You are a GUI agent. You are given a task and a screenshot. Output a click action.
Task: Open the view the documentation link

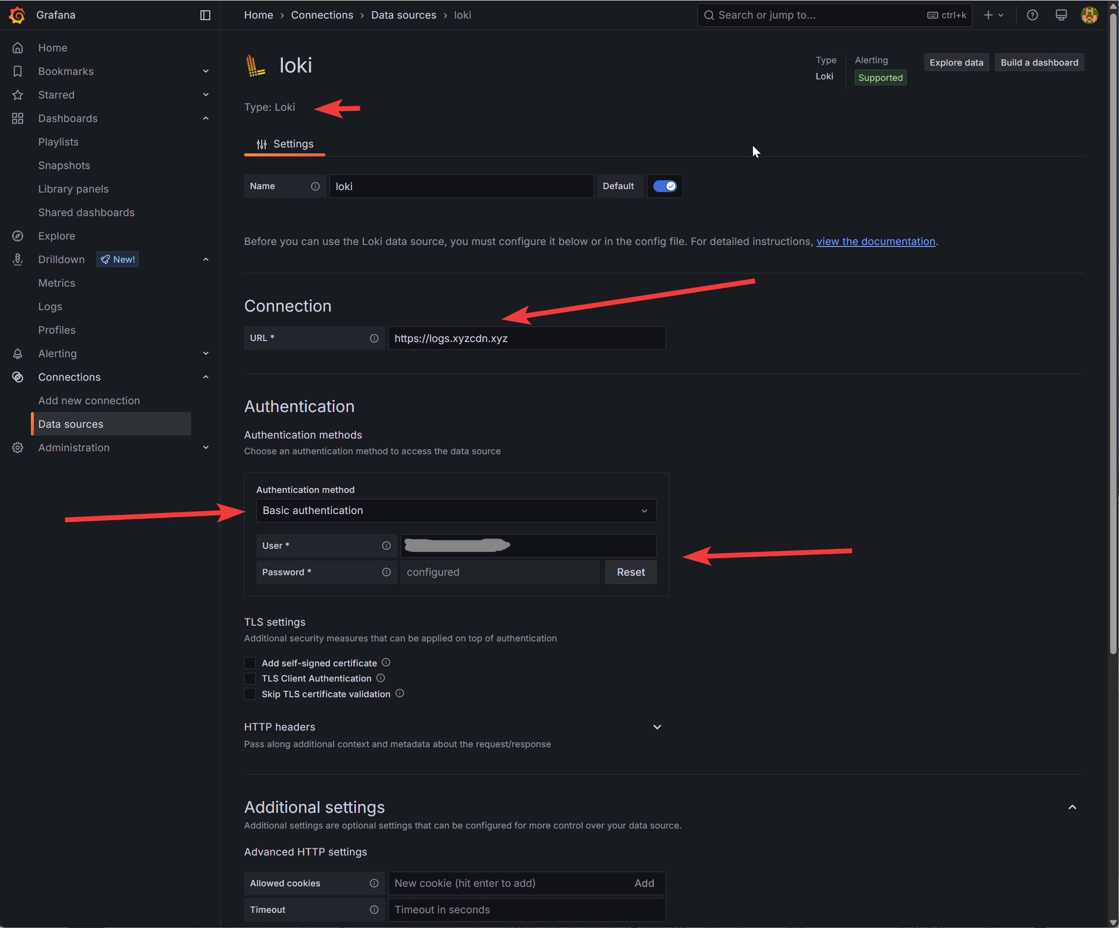[875, 242]
